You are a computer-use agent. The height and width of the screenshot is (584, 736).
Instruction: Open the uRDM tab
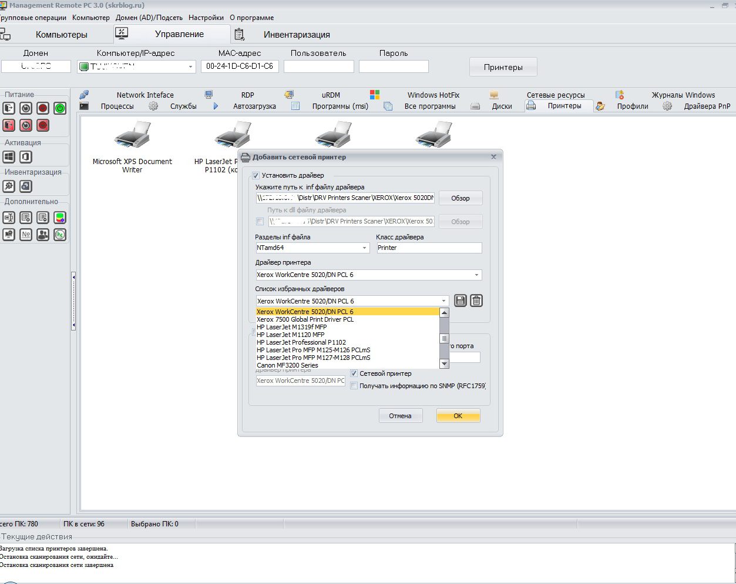(x=331, y=95)
